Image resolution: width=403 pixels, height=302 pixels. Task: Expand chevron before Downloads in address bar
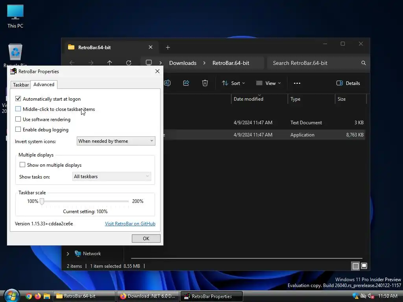pyautogui.click(x=161, y=63)
